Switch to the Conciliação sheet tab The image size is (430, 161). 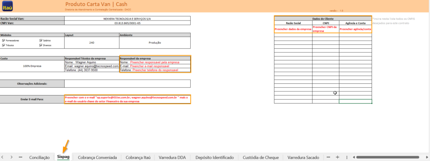39,158
